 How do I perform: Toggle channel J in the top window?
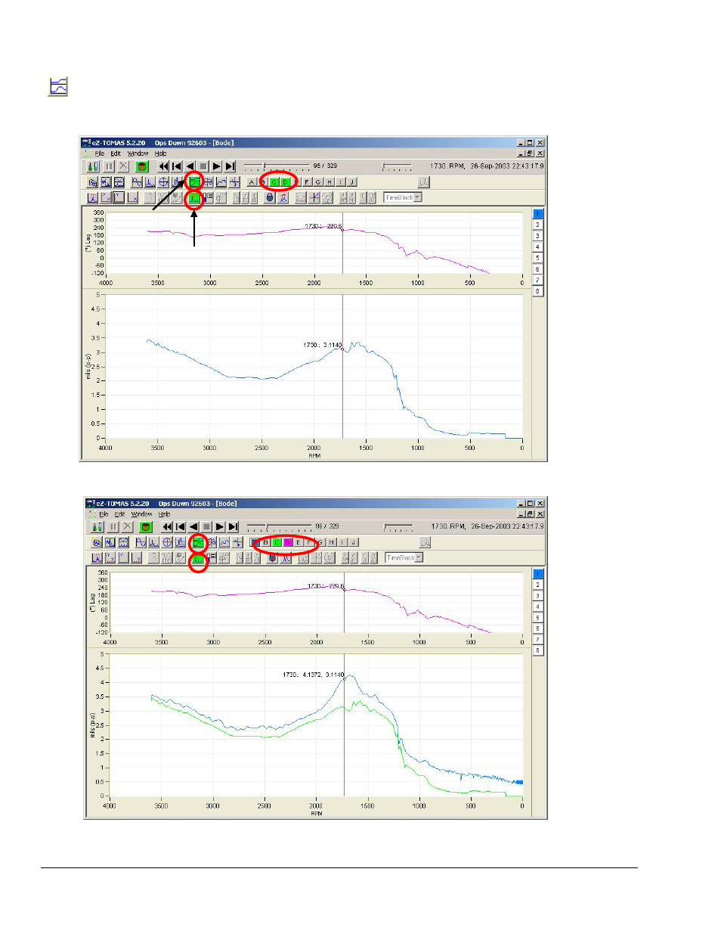[351, 182]
